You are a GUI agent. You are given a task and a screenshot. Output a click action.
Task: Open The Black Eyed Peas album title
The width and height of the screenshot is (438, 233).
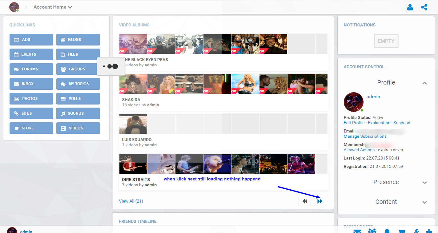[x=147, y=60]
